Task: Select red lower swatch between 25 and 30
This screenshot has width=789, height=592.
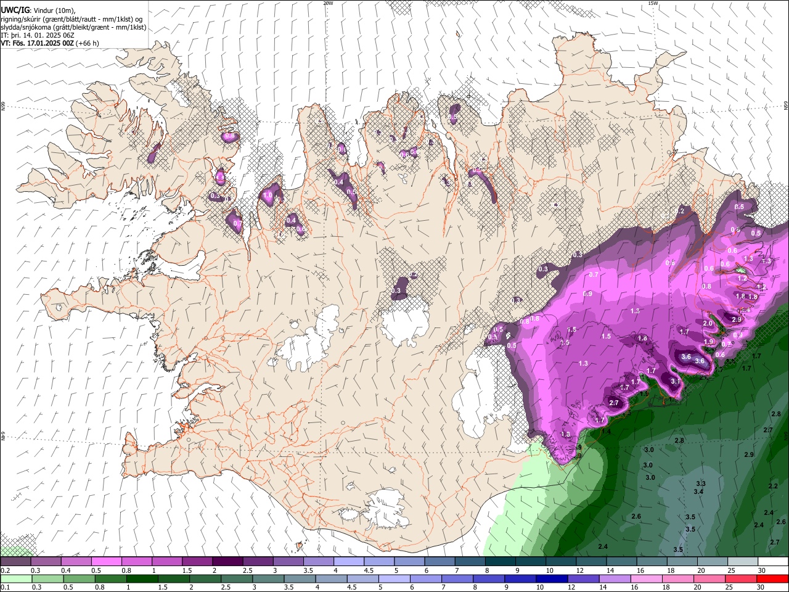Action: (x=743, y=578)
